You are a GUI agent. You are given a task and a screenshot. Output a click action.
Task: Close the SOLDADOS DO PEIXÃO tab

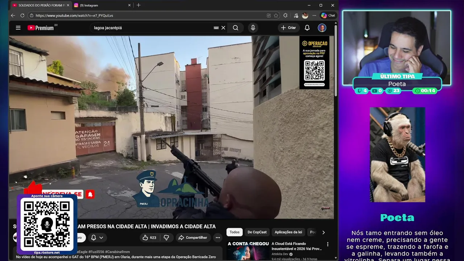[68, 5]
